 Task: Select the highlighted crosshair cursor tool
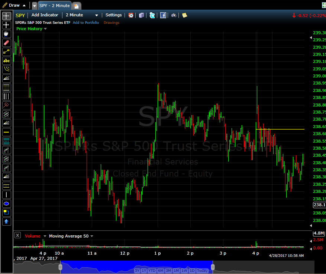click(x=6, y=16)
